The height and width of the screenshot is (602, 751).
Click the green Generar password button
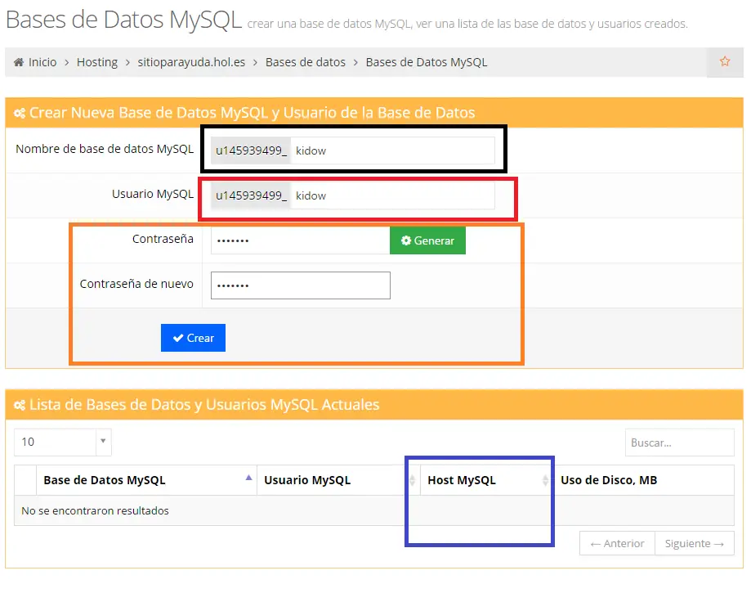click(x=427, y=240)
